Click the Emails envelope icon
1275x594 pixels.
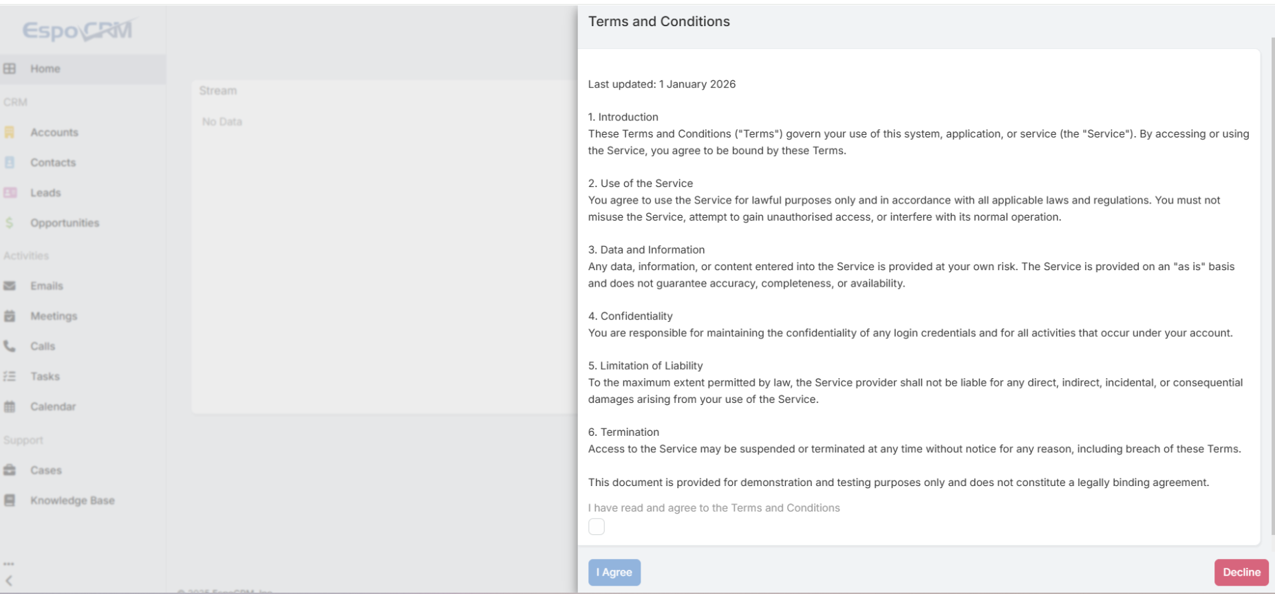point(10,286)
